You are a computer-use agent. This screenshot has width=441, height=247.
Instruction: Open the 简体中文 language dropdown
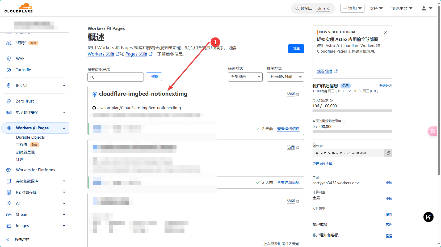(x=402, y=8)
